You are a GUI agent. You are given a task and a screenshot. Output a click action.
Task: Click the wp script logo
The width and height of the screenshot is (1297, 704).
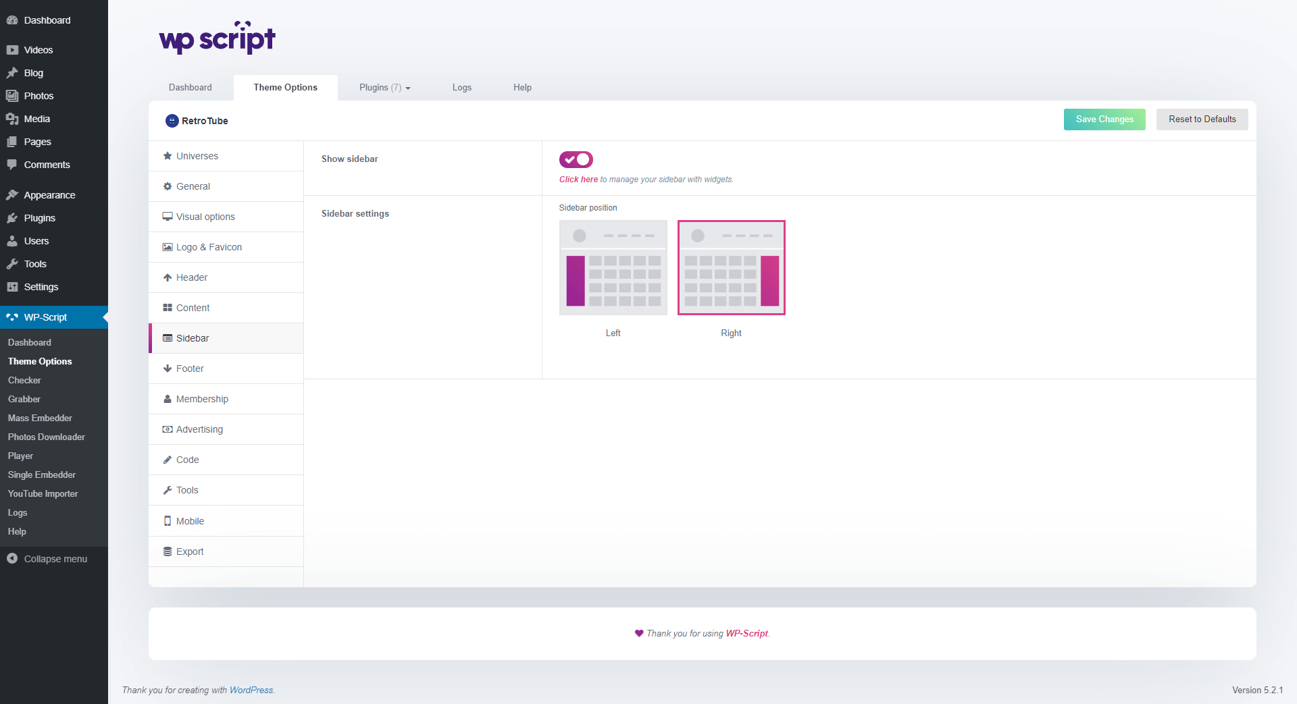pos(217,38)
